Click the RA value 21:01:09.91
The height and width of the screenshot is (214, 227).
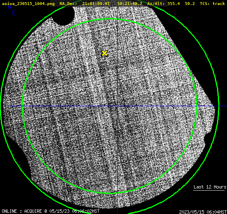pos(96,3)
